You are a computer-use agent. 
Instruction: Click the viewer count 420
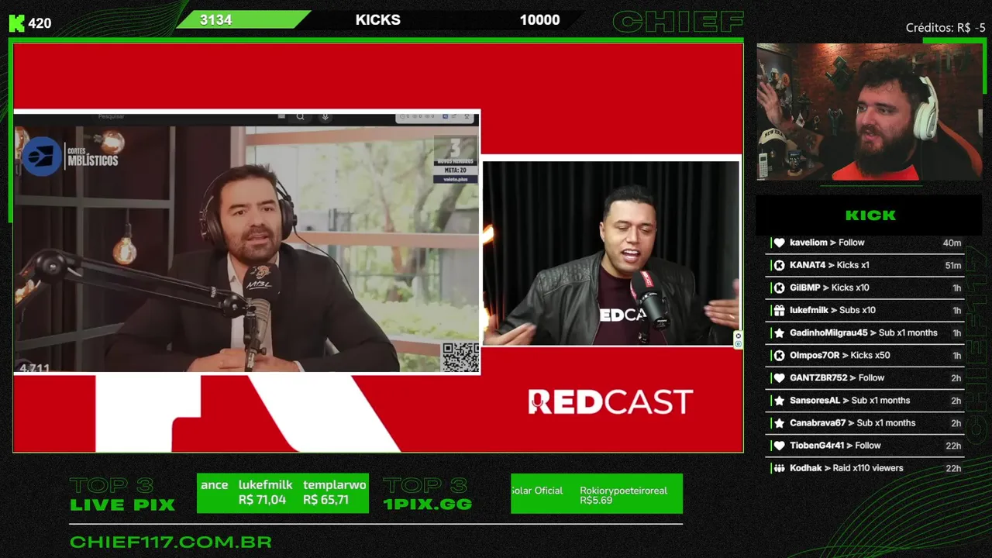point(40,23)
